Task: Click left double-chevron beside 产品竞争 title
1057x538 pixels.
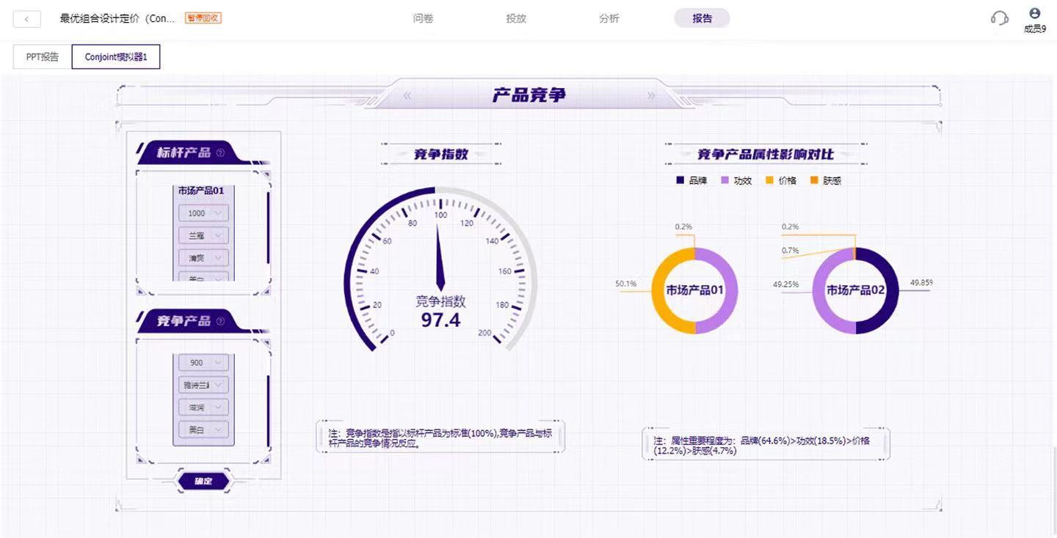Action: [407, 95]
